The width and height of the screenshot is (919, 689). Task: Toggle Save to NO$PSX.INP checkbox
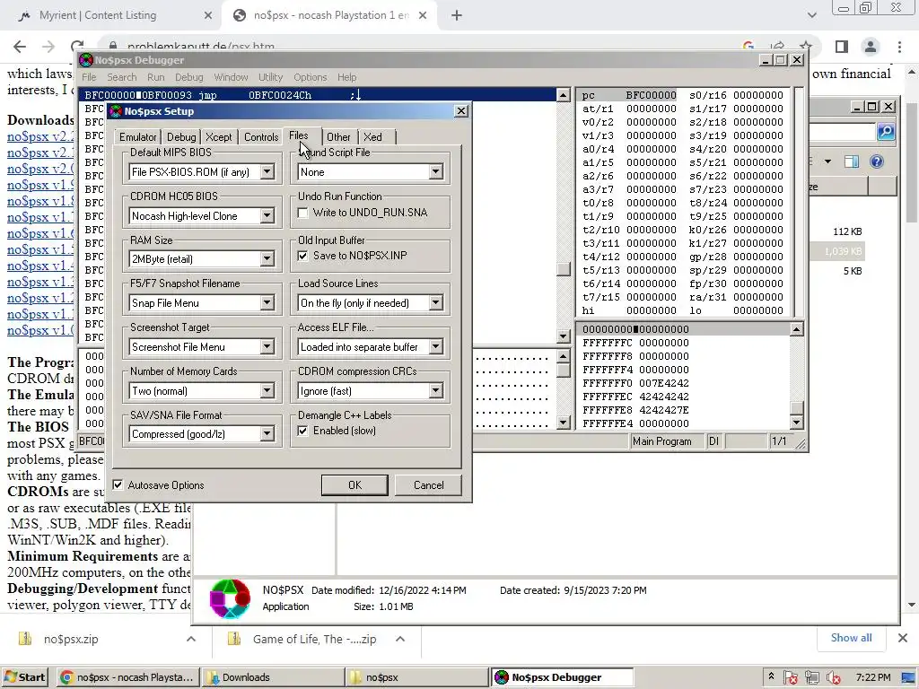tap(303, 256)
